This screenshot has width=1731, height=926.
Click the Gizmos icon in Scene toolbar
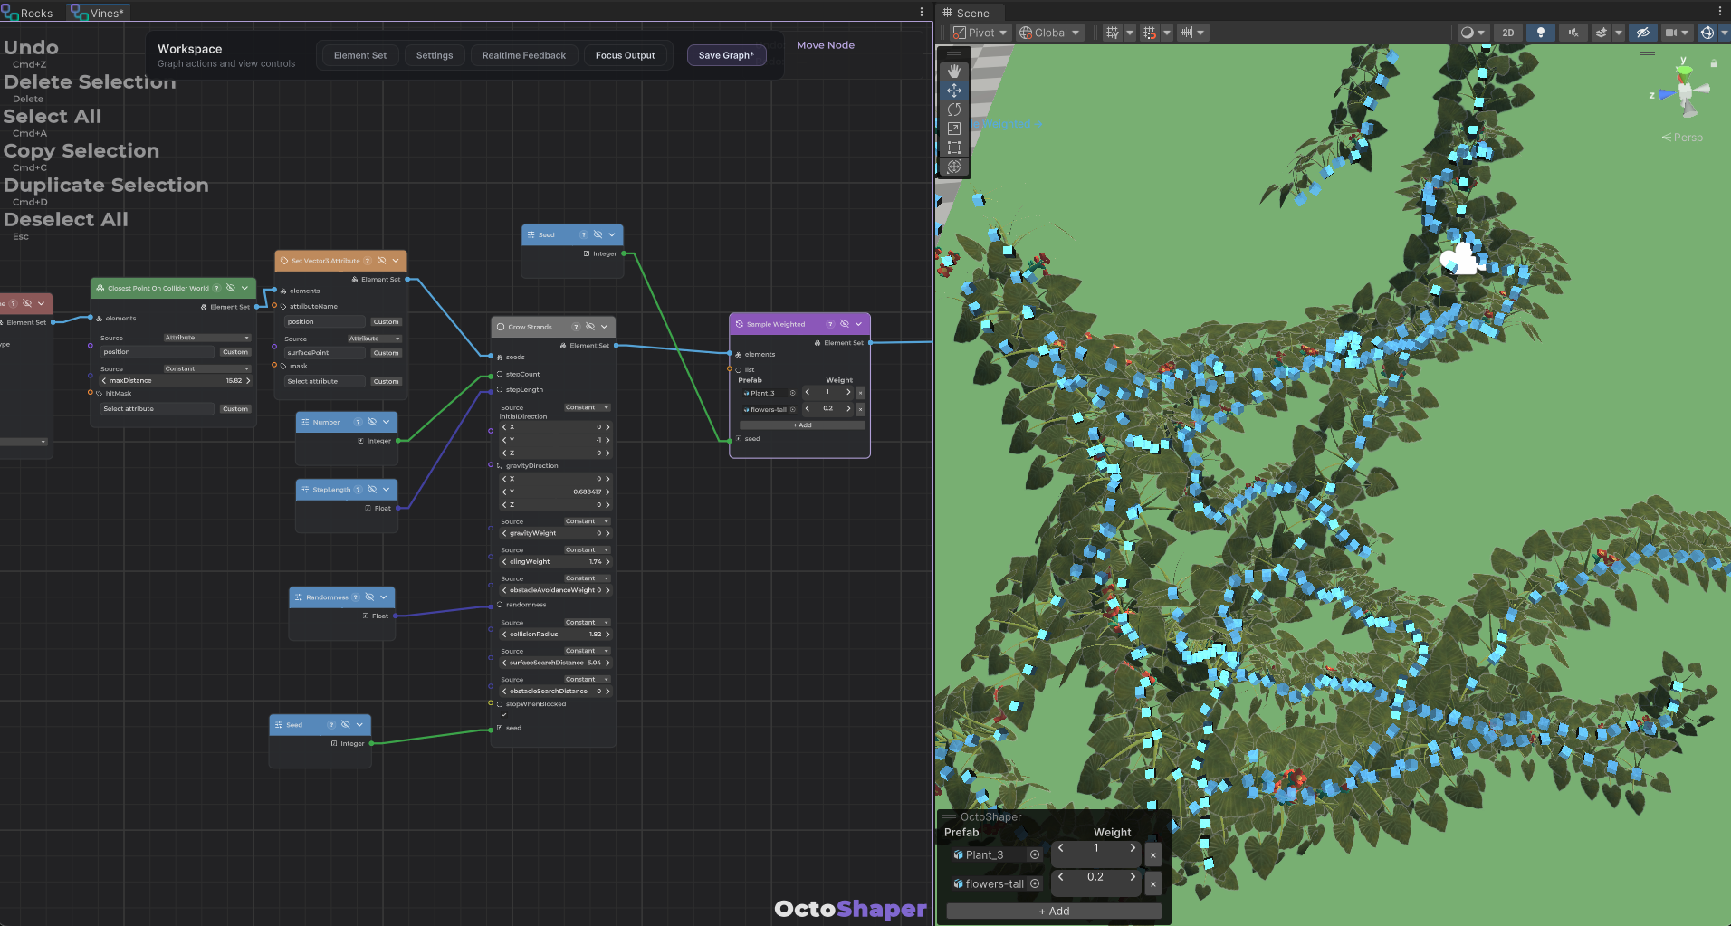point(1707,33)
